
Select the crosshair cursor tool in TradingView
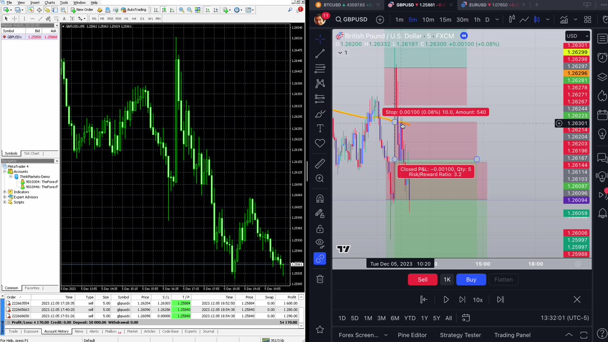pyautogui.click(x=320, y=38)
